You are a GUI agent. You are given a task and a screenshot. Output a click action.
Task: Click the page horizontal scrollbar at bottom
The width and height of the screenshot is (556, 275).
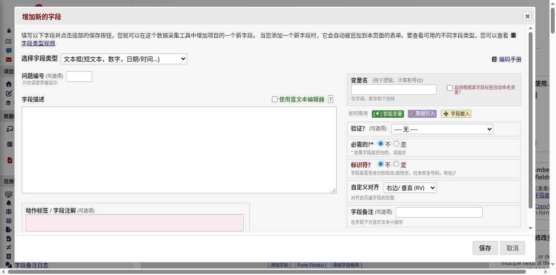coord(267,272)
